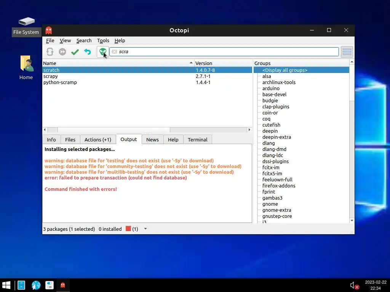This screenshot has height=292, width=390.
Task: Open the View menu
Action: point(65,40)
